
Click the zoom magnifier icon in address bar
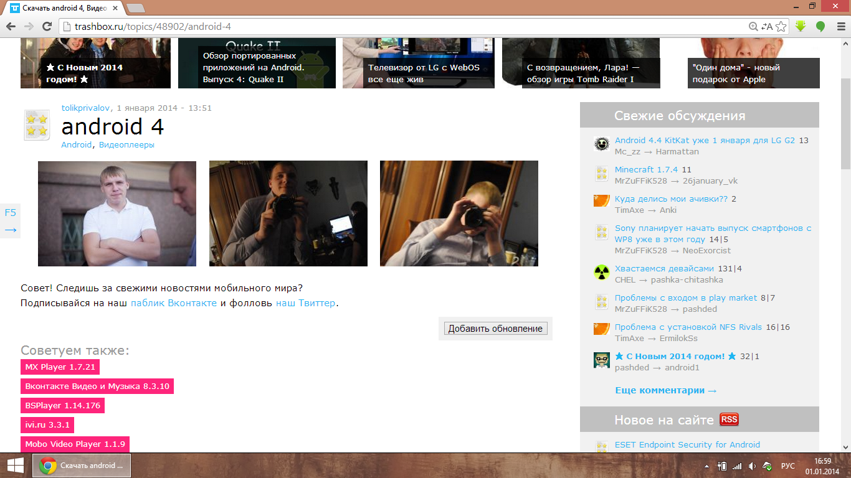coord(753,26)
